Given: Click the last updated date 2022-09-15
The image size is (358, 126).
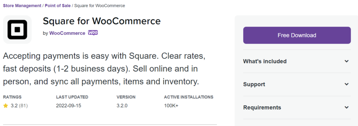Looking at the screenshot, I should (69, 106).
